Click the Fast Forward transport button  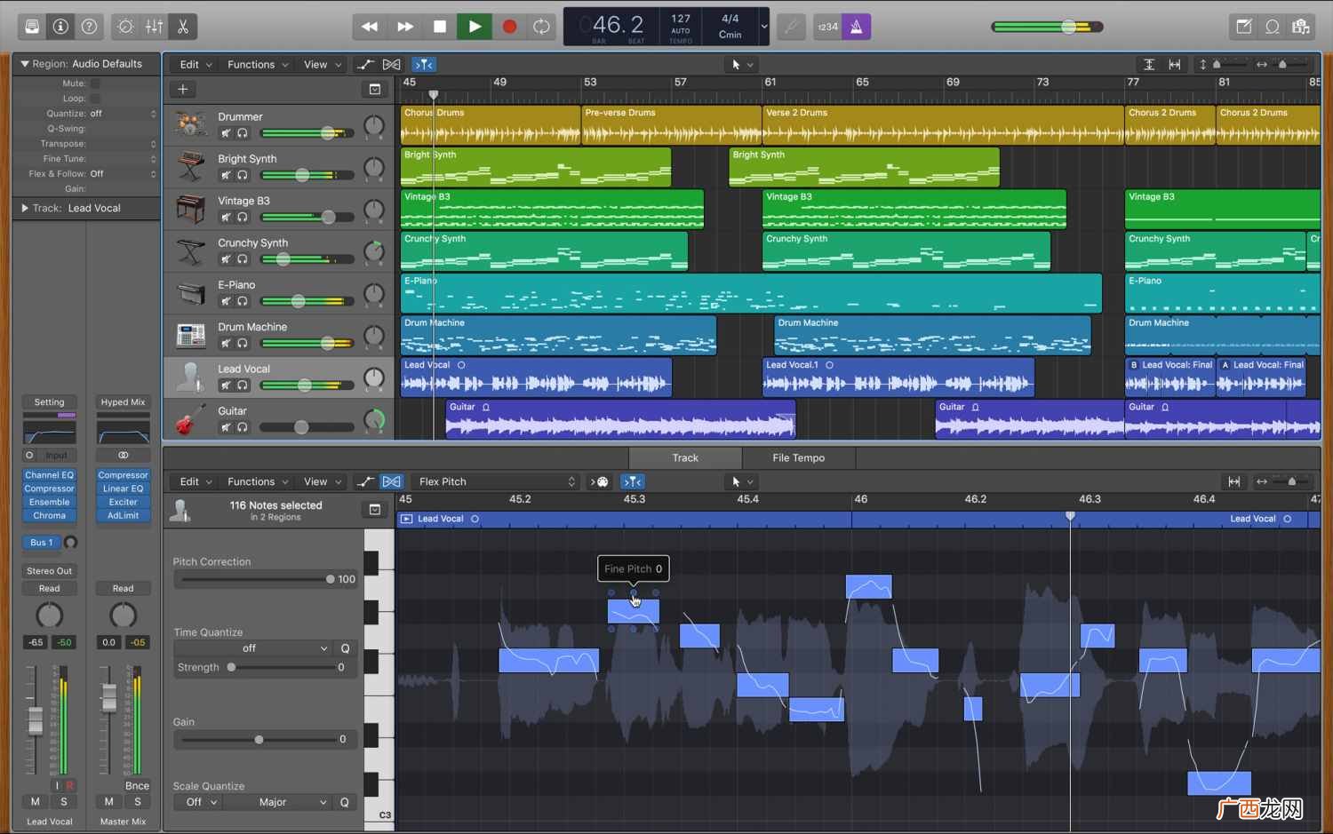click(405, 27)
